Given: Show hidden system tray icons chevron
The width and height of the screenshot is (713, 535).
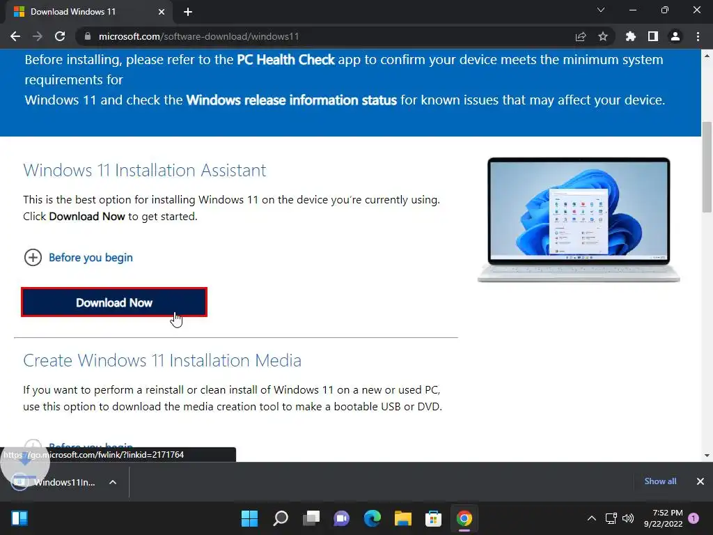Looking at the screenshot, I should point(592,518).
